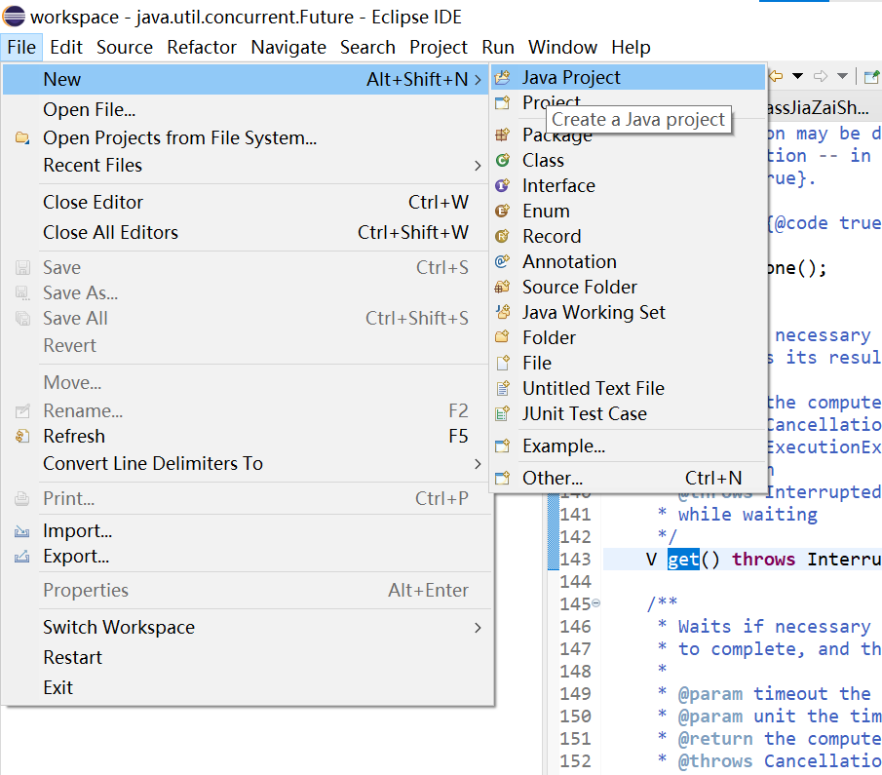882x775 pixels.
Task: Click the Save All icon
Action: [22, 319]
